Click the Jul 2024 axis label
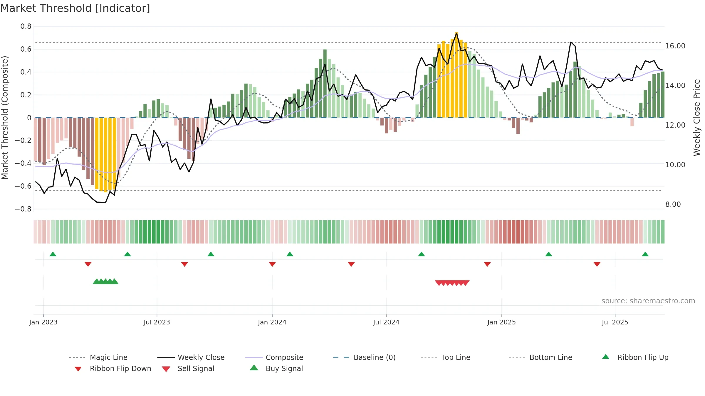This screenshot has height=396, width=705. pos(386,322)
